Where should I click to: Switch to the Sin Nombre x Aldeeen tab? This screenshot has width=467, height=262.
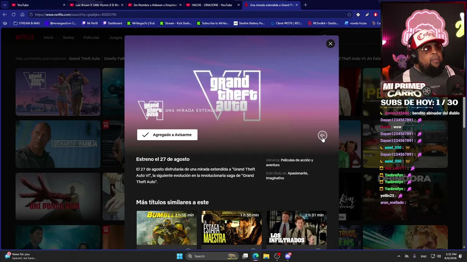click(x=155, y=5)
